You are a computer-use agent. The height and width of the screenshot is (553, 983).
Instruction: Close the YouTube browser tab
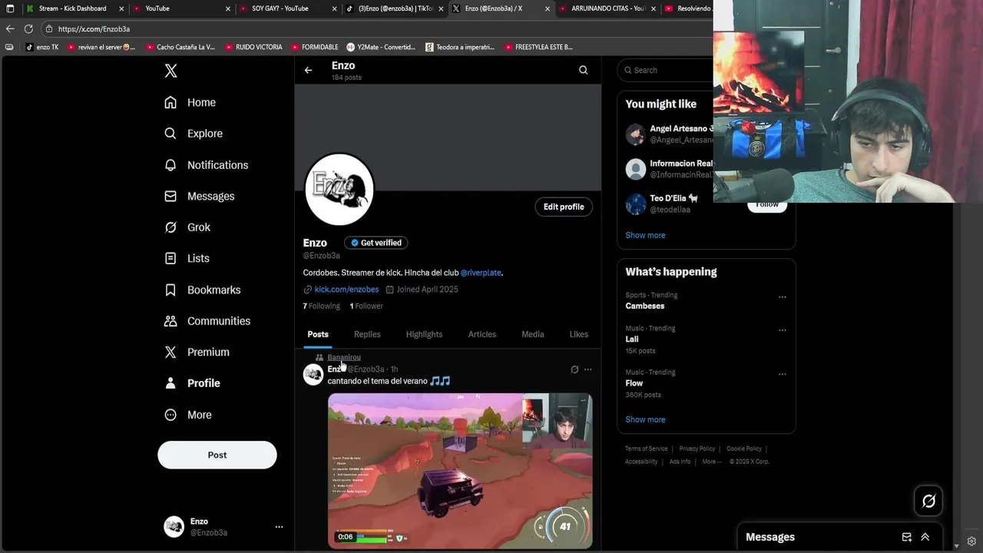pyautogui.click(x=227, y=8)
